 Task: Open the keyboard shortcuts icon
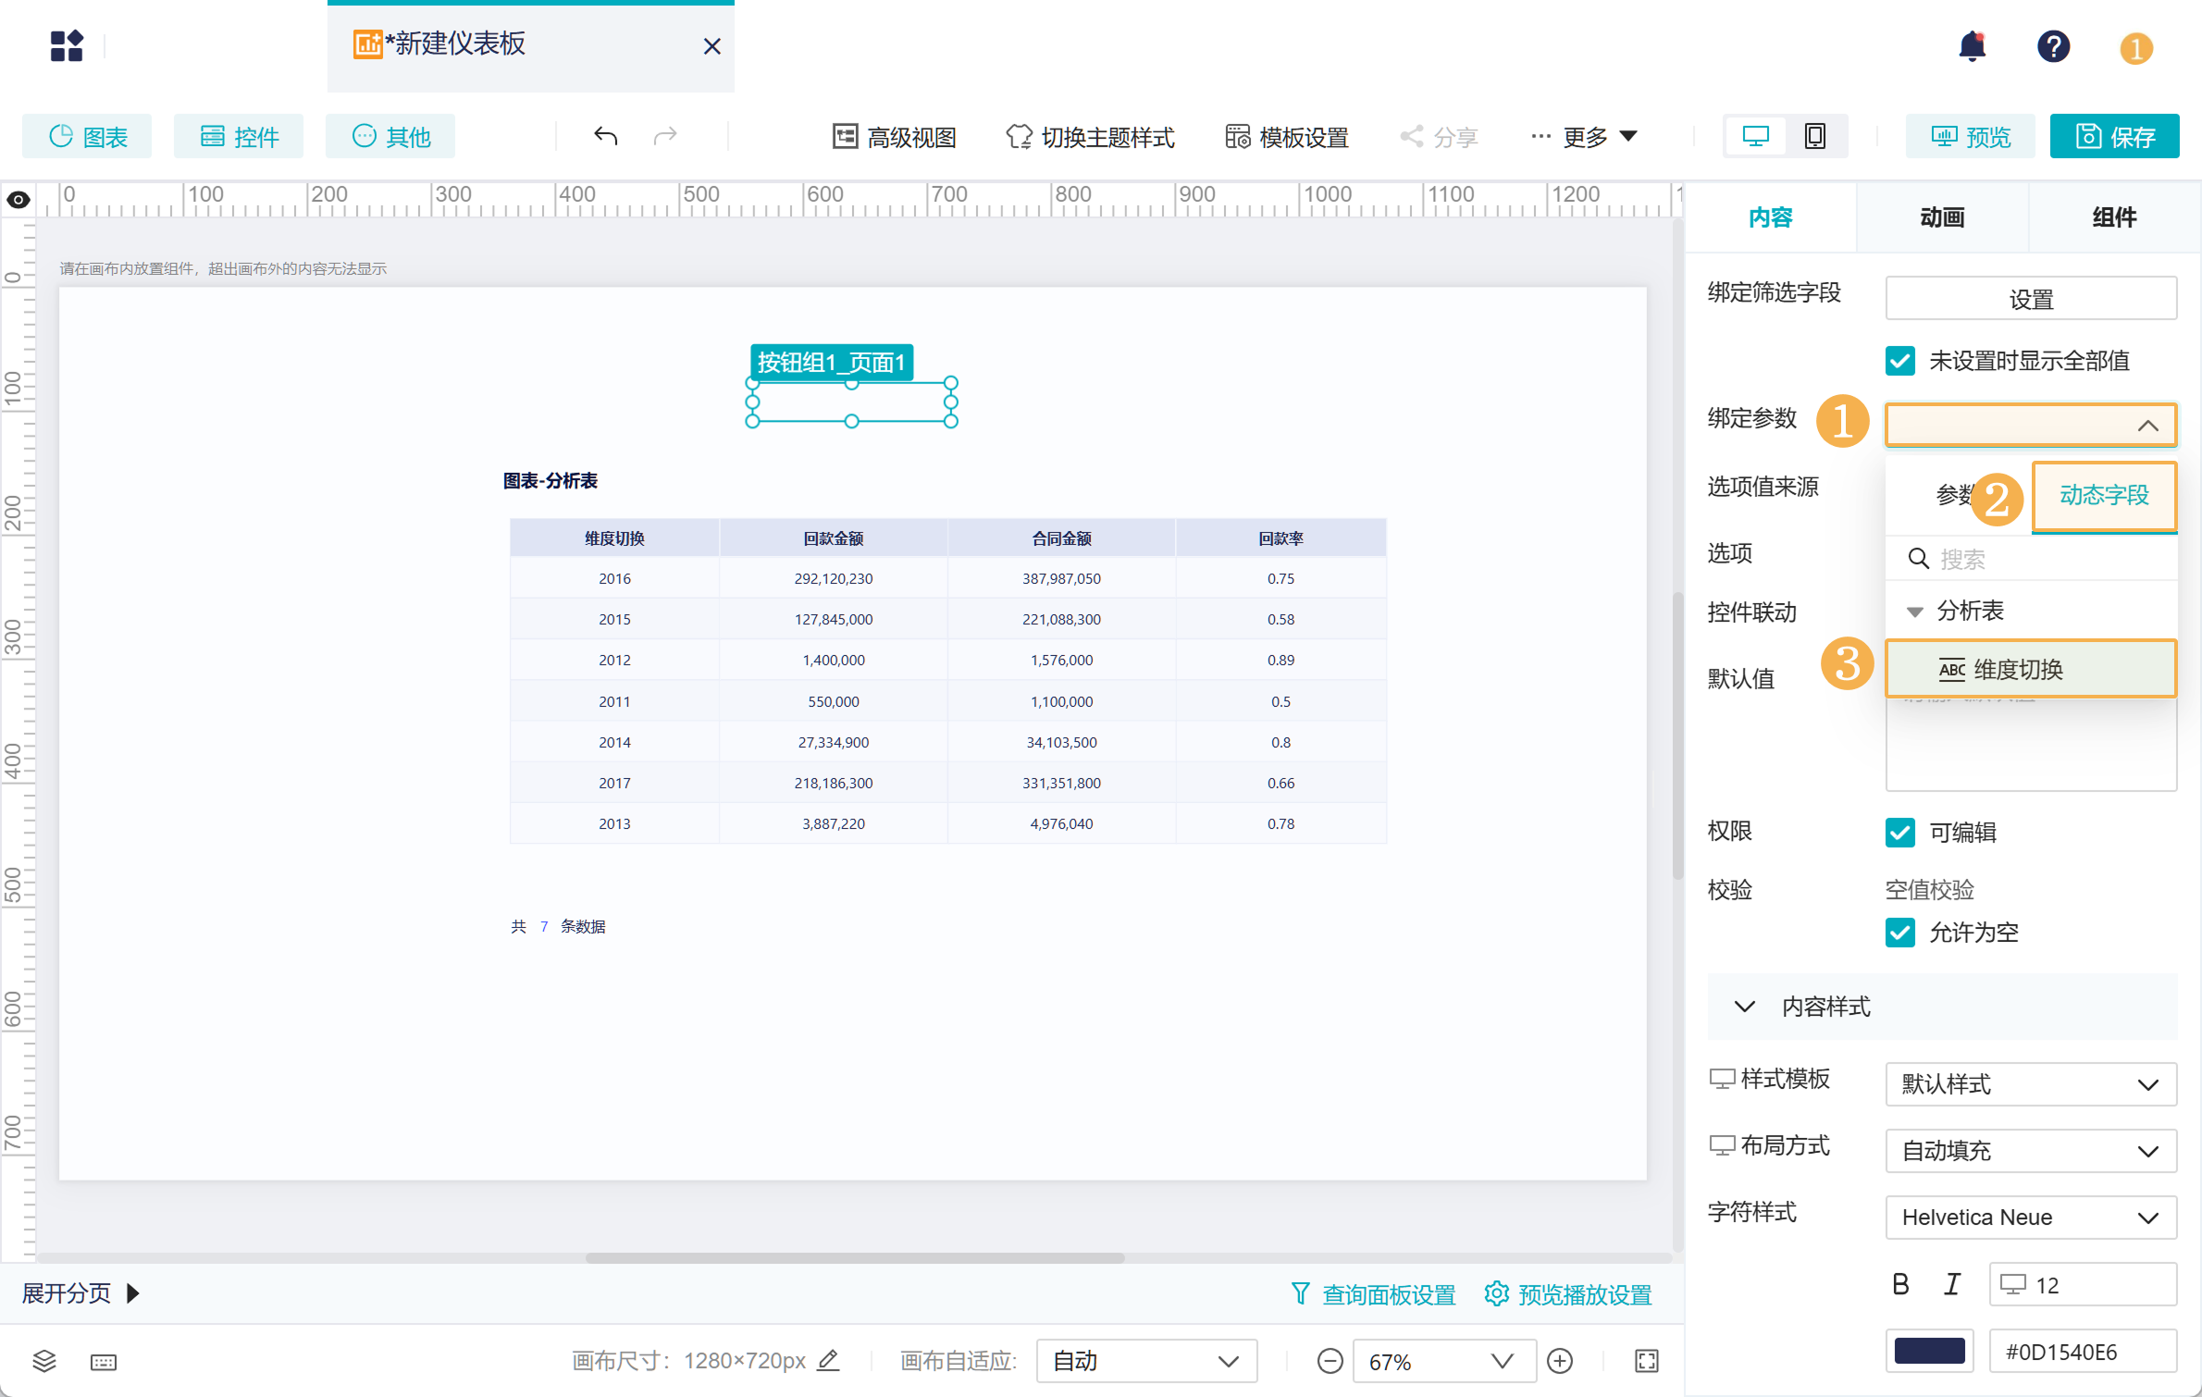tap(104, 1362)
